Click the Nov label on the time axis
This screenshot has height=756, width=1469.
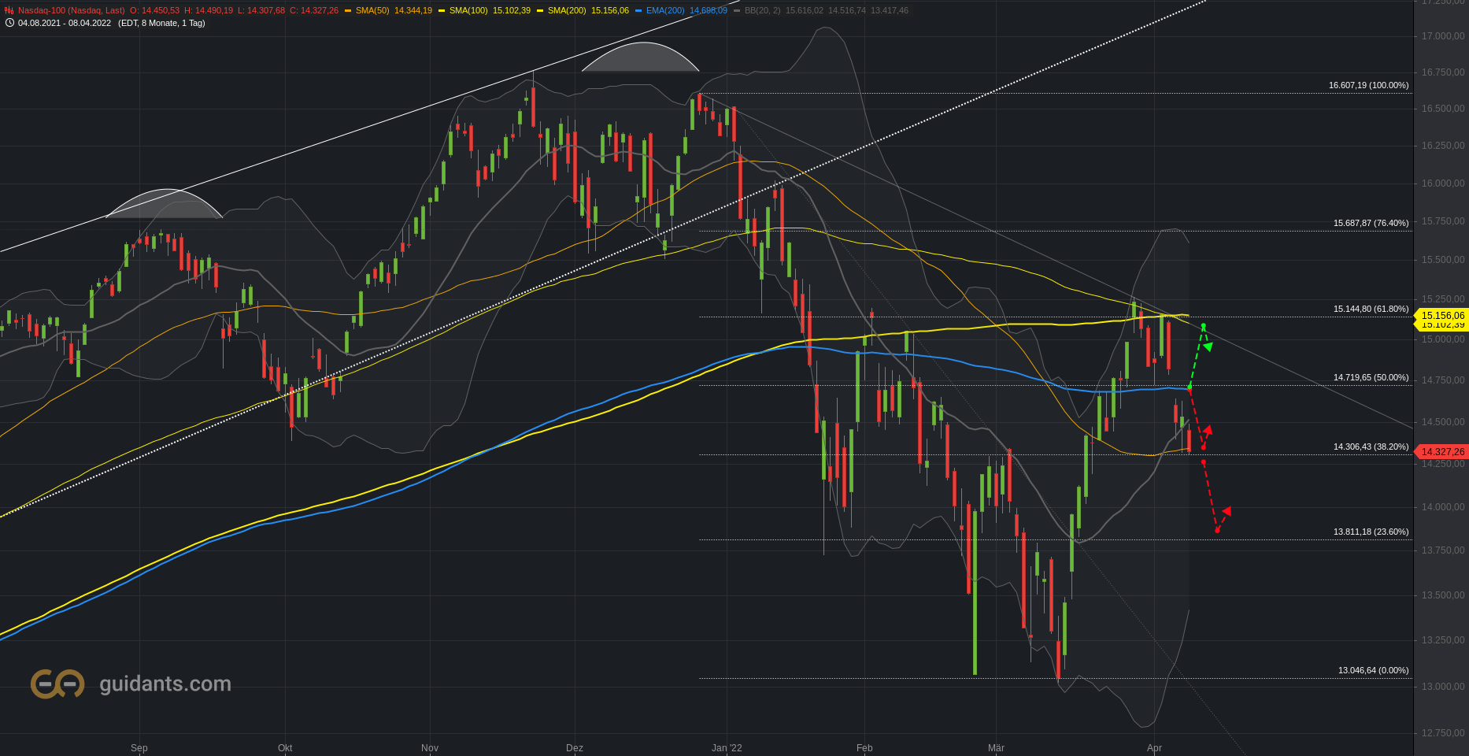pyautogui.click(x=430, y=748)
